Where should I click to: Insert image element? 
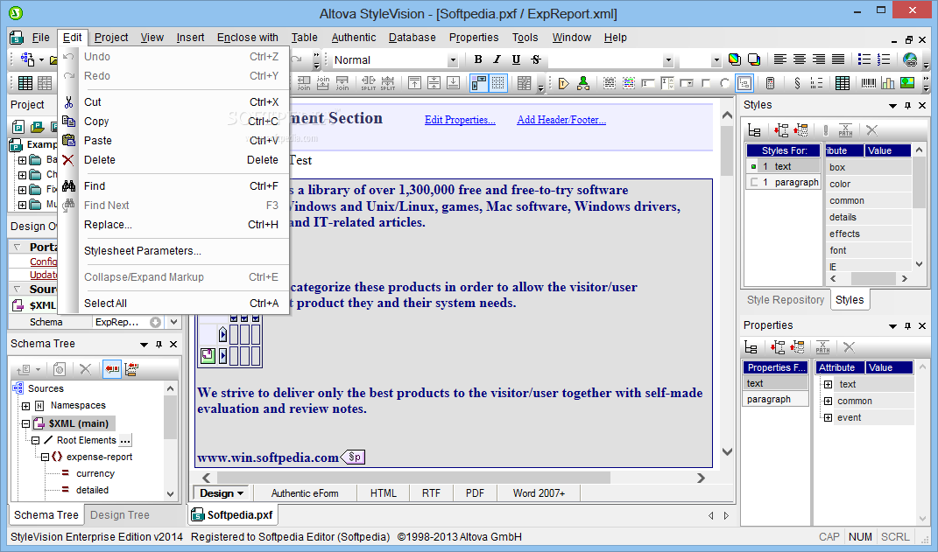coord(907,83)
